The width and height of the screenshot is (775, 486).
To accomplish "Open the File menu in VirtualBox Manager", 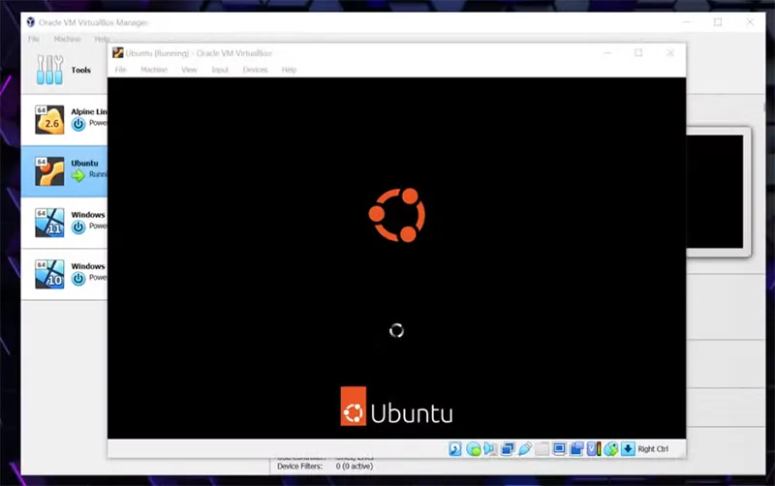I will click(x=34, y=39).
